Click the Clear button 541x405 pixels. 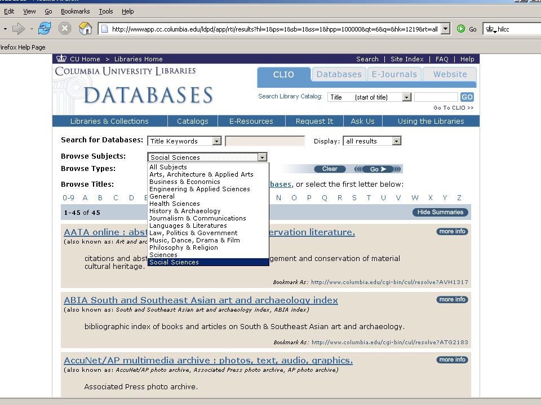330,169
